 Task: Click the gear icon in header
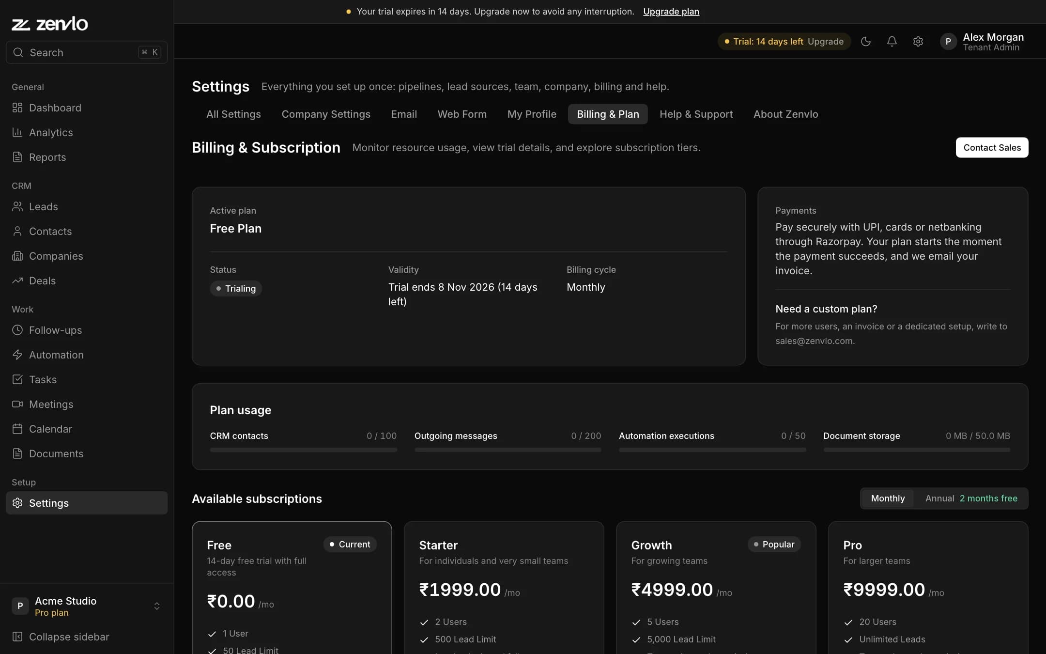pyautogui.click(x=918, y=42)
